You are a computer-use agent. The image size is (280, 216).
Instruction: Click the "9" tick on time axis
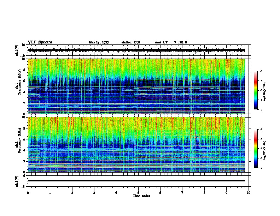pos(226,193)
